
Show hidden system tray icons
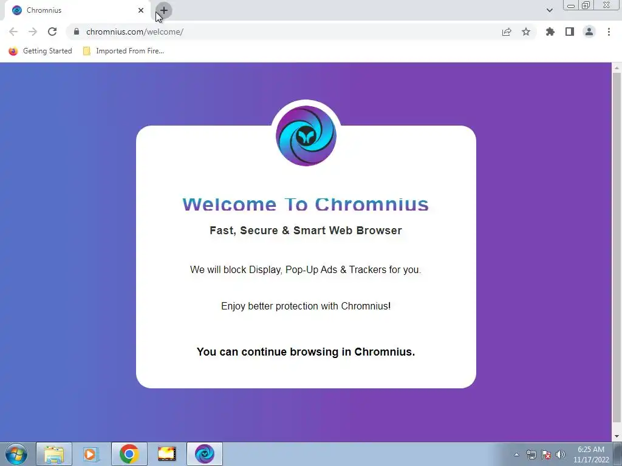pos(516,454)
